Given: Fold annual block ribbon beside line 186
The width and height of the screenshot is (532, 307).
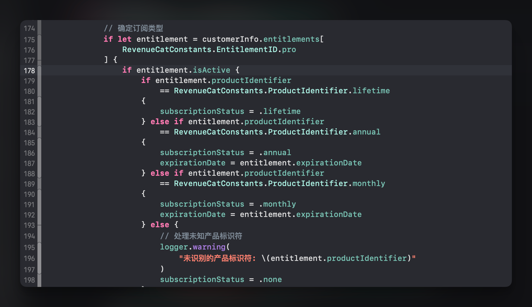Looking at the screenshot, I should click(x=39, y=153).
